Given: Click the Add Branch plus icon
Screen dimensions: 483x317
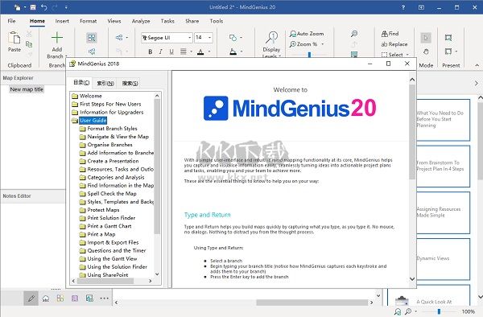Looking at the screenshot, I should click(x=57, y=38).
